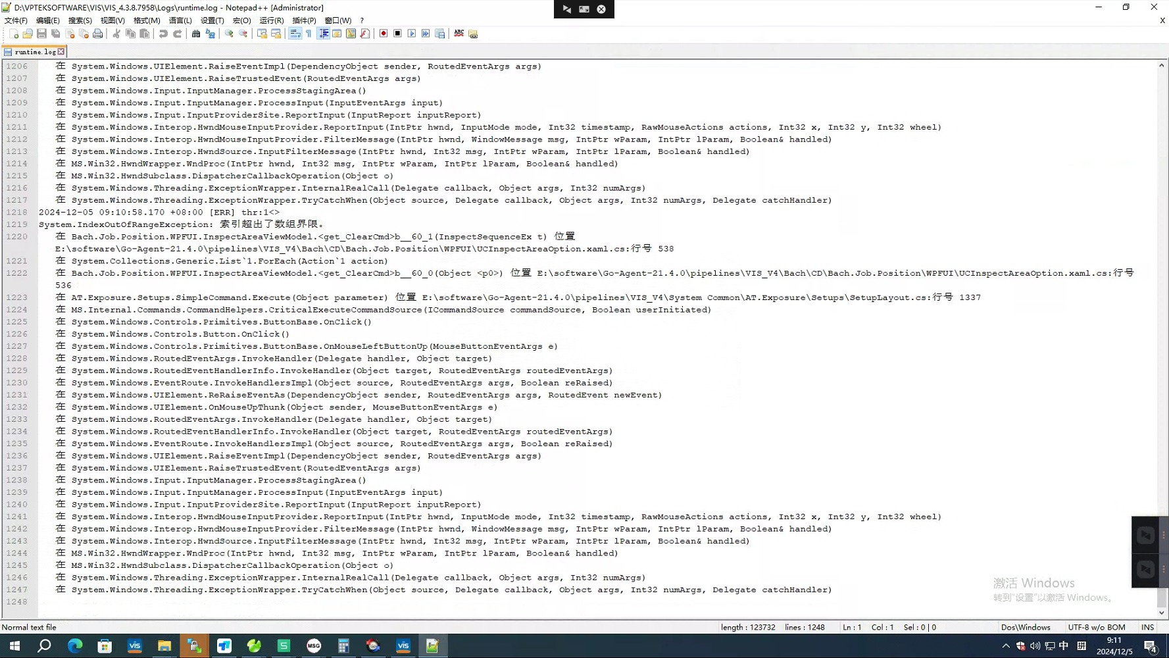
Task: Open File Explorer from taskbar
Action: point(164,646)
